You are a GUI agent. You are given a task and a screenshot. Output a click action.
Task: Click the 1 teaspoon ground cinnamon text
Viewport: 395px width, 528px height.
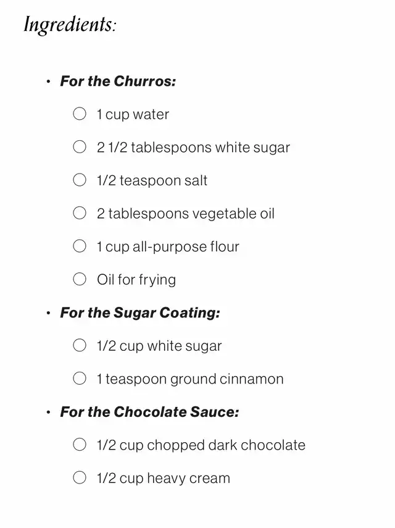pos(190,379)
